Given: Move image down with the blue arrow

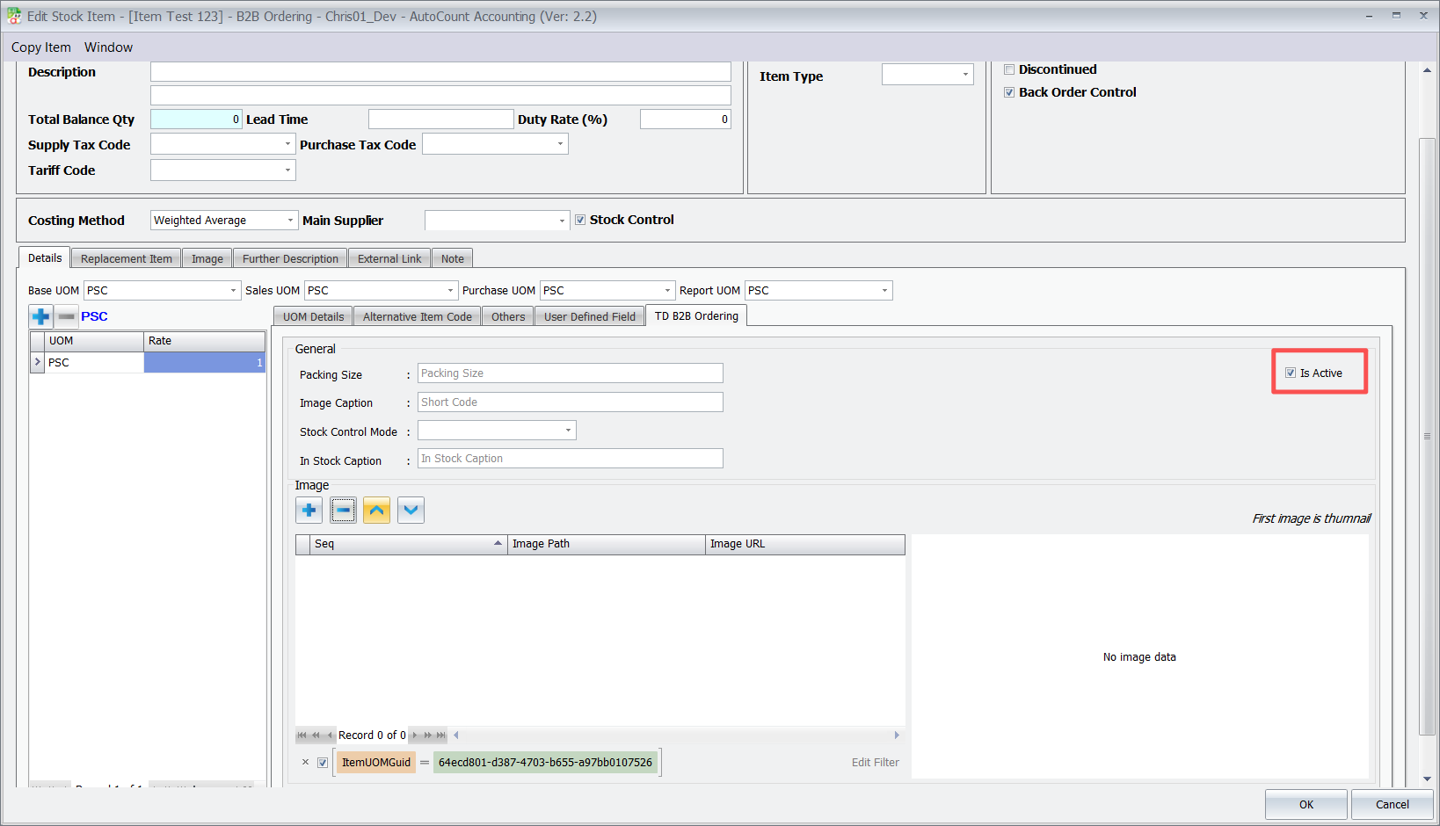Looking at the screenshot, I should (411, 510).
